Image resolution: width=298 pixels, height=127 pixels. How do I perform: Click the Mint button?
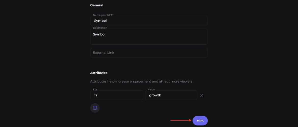click(x=200, y=121)
